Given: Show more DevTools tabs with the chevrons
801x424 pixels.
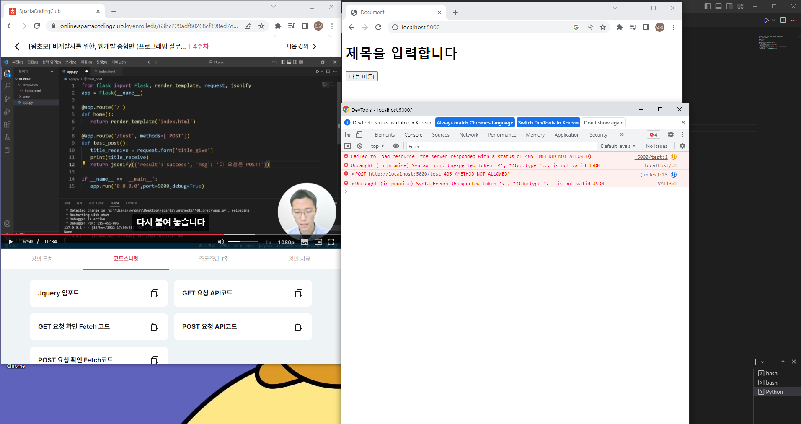Looking at the screenshot, I should pos(622,134).
